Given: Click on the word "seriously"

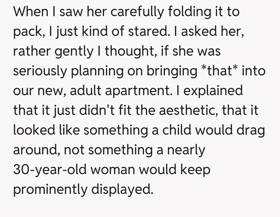Looking at the screenshot, I should pyautogui.click(x=40, y=71).
